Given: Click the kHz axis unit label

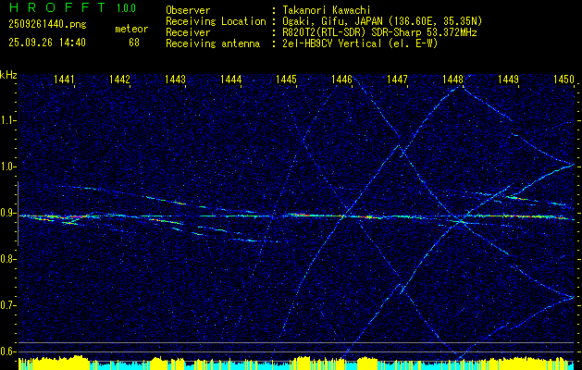Looking at the screenshot, I should pos(8,75).
